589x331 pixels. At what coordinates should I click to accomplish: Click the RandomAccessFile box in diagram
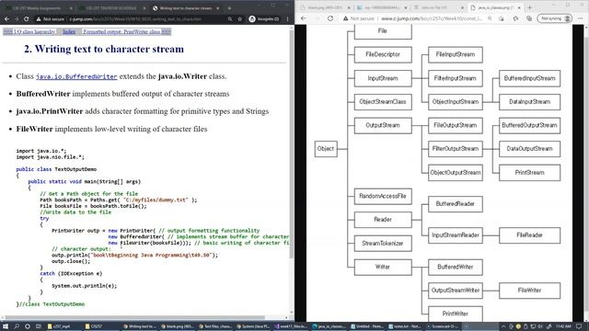tap(383, 196)
